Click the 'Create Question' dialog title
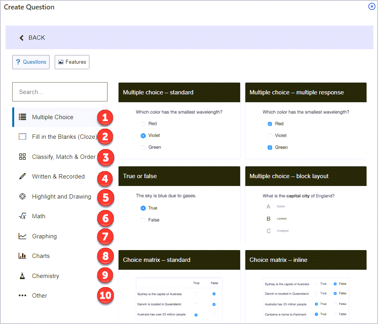The image size is (378, 324). [x=29, y=7]
